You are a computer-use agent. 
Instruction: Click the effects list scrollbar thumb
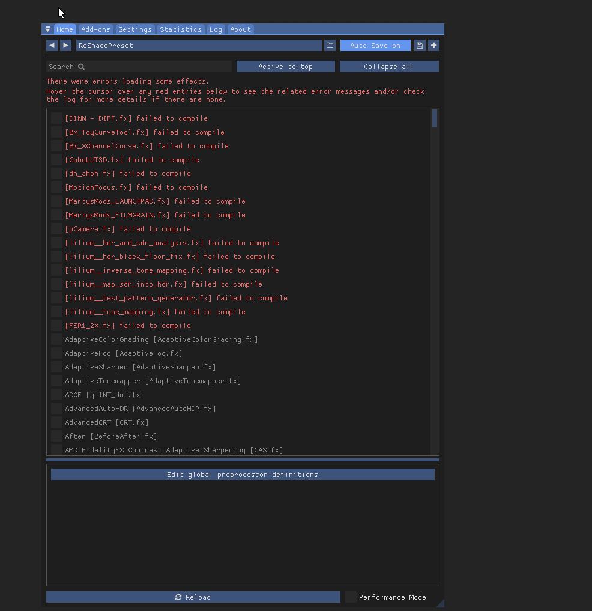click(x=435, y=118)
